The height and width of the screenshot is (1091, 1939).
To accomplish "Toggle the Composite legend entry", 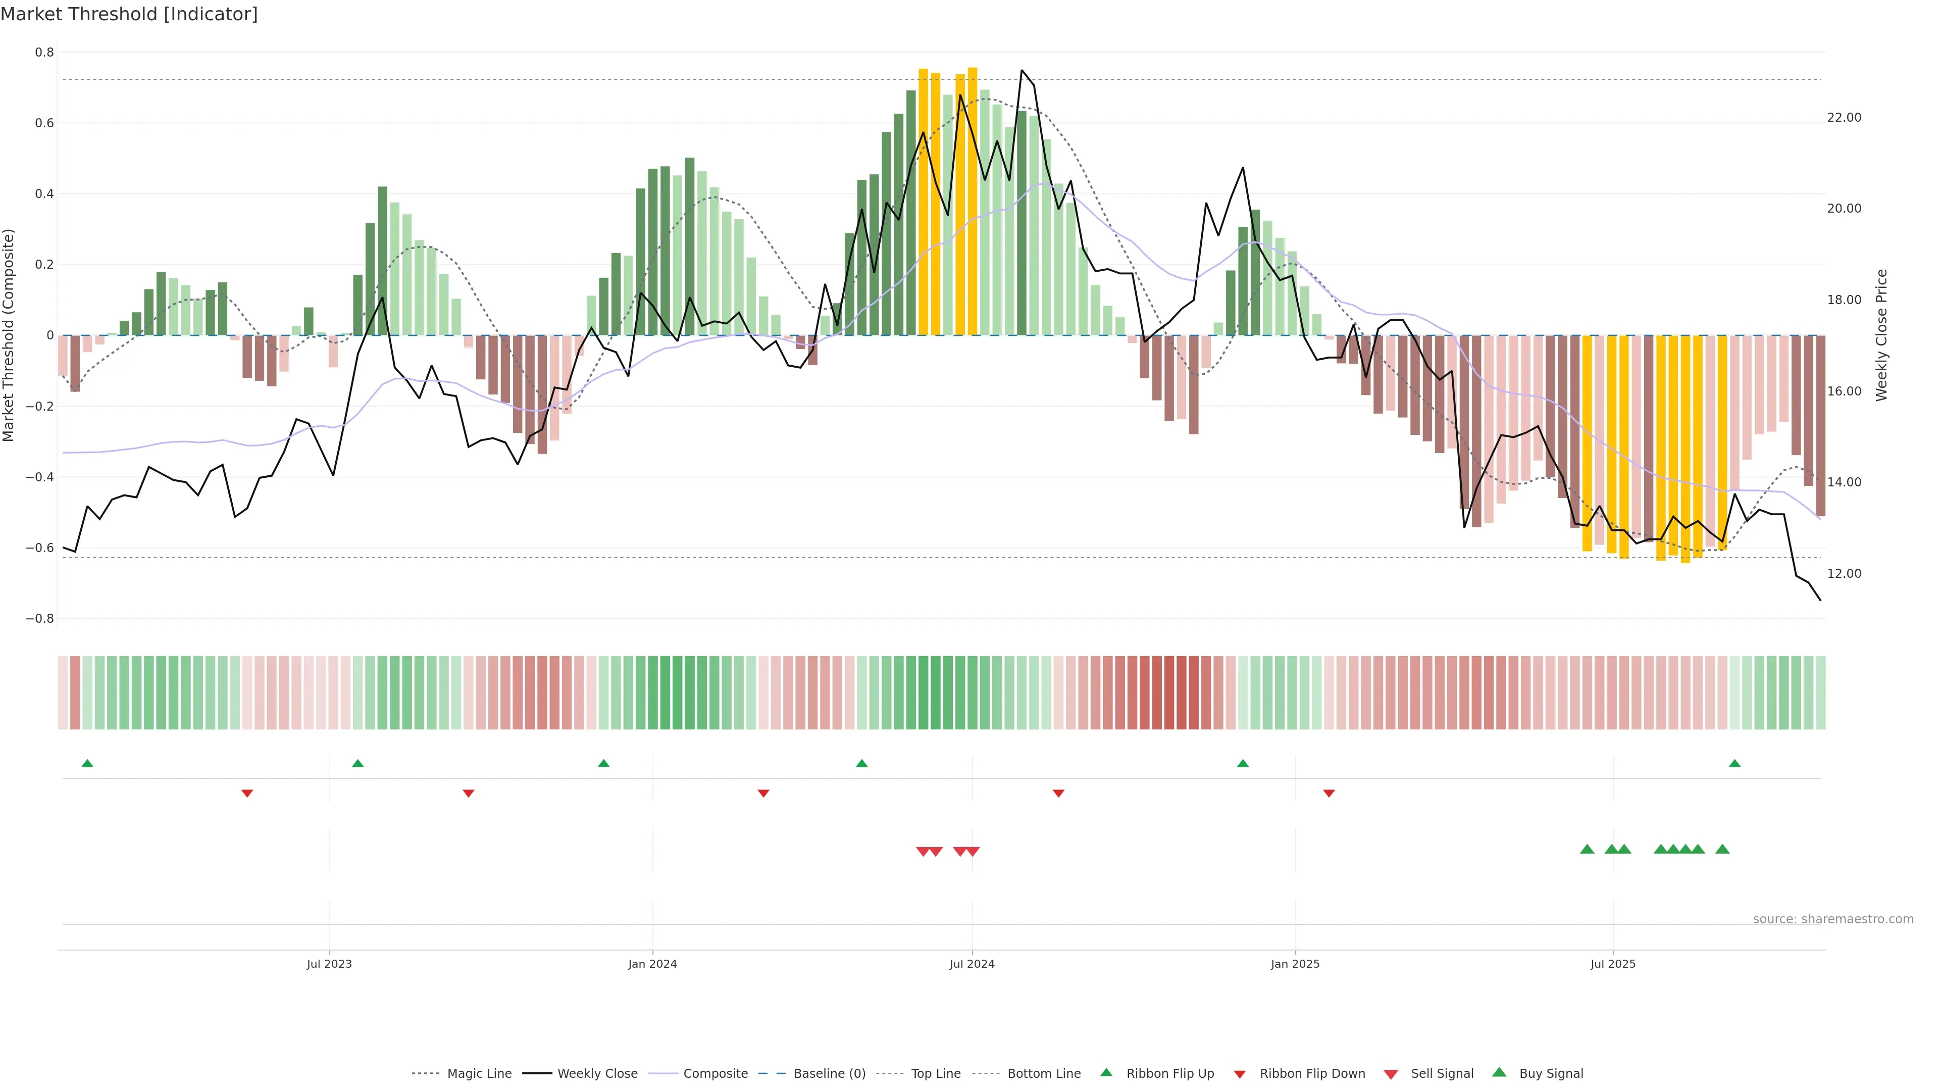I will [x=715, y=1074].
